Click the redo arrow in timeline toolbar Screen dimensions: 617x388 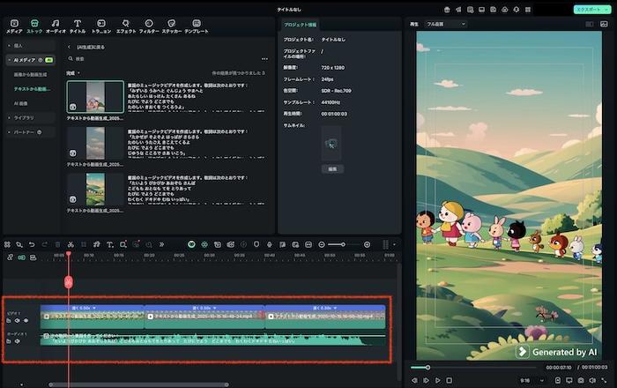click(44, 244)
